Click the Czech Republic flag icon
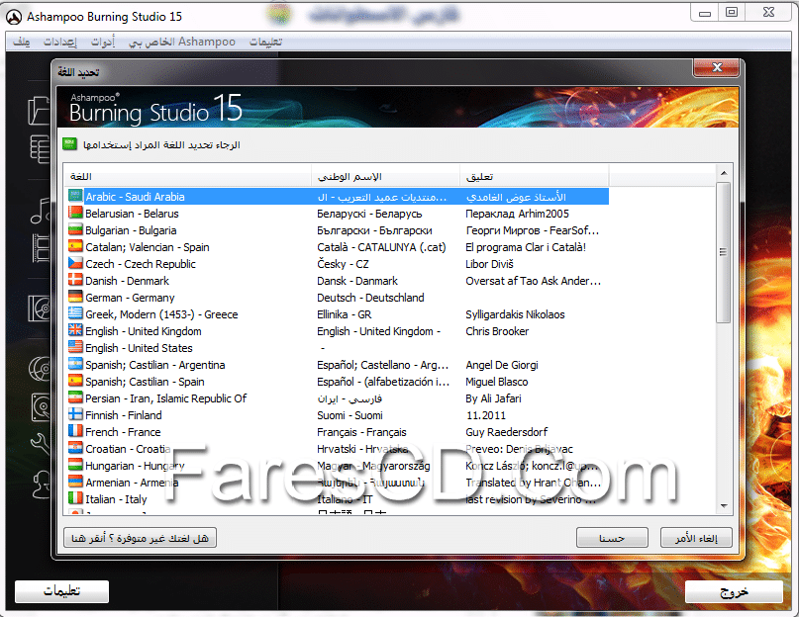Viewport: 799px width, 617px height. tap(75, 263)
